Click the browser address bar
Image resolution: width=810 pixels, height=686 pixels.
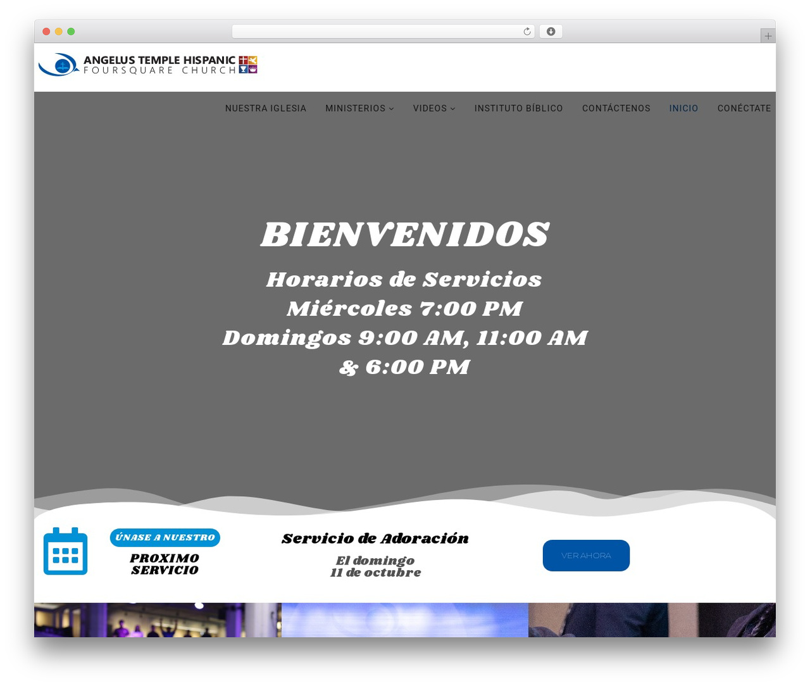383,32
